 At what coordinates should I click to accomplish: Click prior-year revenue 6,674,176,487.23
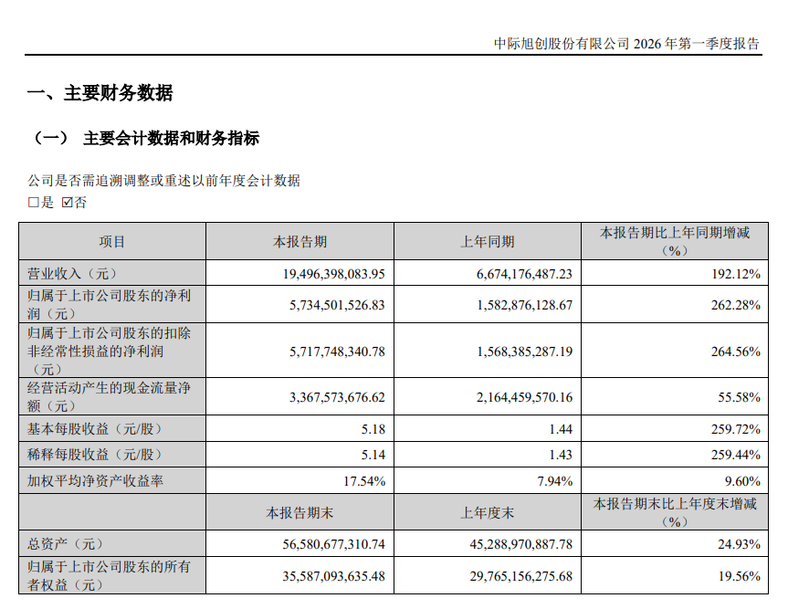[x=524, y=274]
